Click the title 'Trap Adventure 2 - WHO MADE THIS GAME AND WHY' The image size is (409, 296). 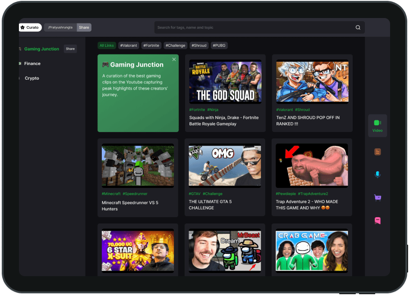click(x=307, y=205)
